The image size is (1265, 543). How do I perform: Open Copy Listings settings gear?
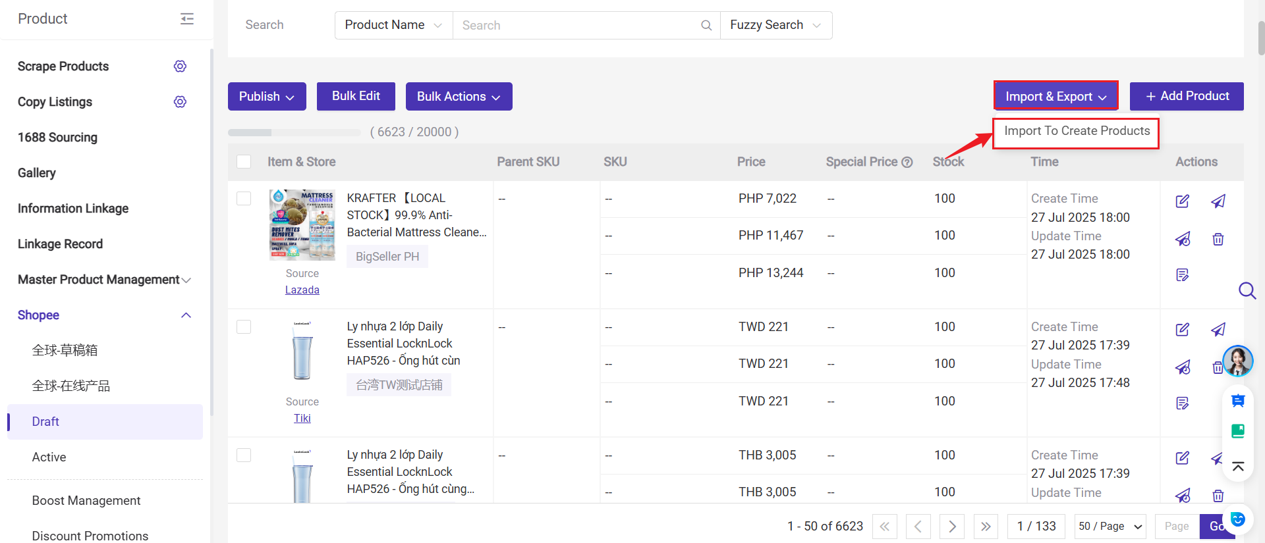(180, 101)
